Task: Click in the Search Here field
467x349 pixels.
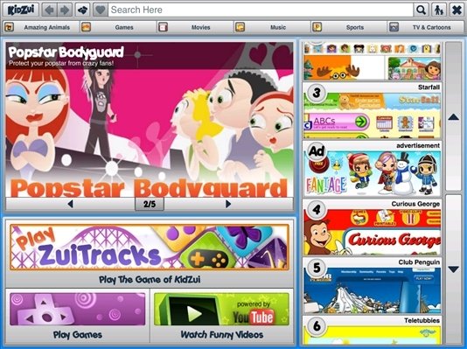Action: [261, 10]
